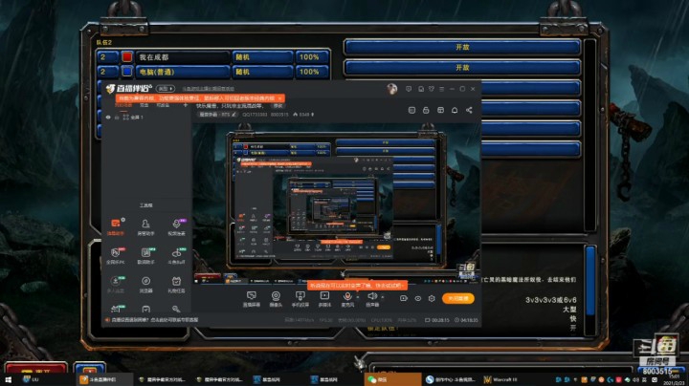Open settings gear next to the orange button

tap(432, 298)
